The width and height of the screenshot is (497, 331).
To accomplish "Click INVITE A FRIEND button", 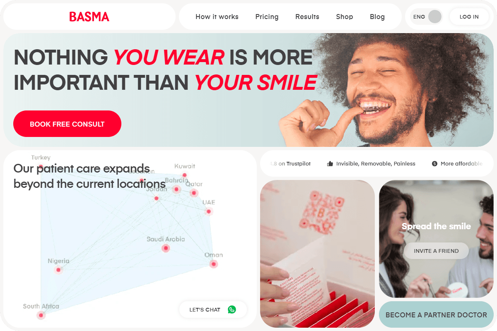I will click(437, 251).
